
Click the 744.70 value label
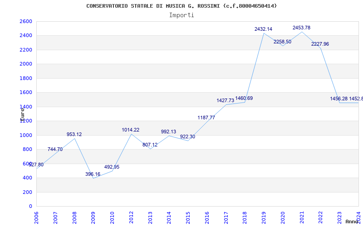pos(55,149)
